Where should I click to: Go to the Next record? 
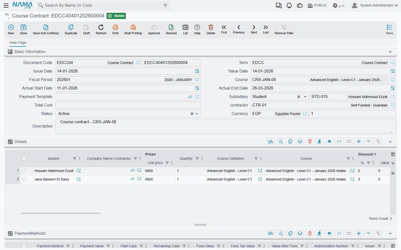point(254,29)
